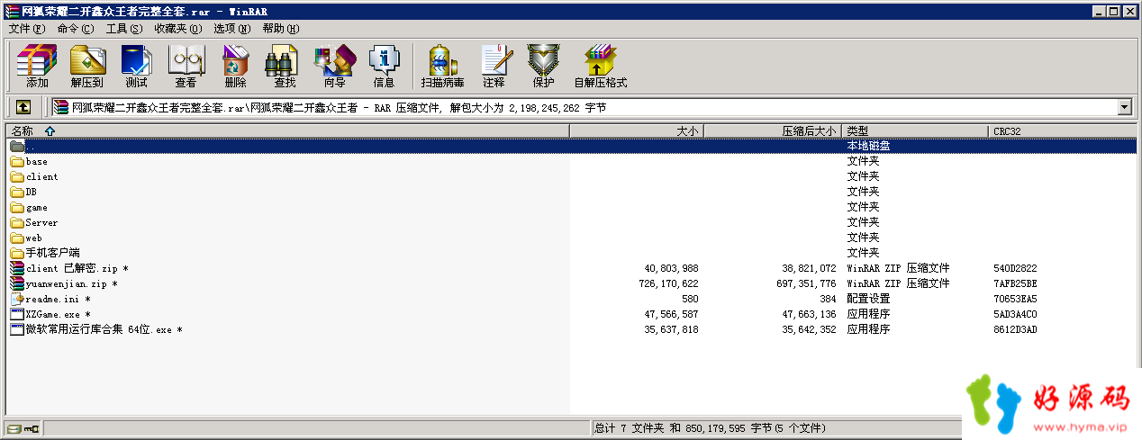The width and height of the screenshot is (1142, 440).
Task: Click the status bar drive icon
Action: pos(14,428)
